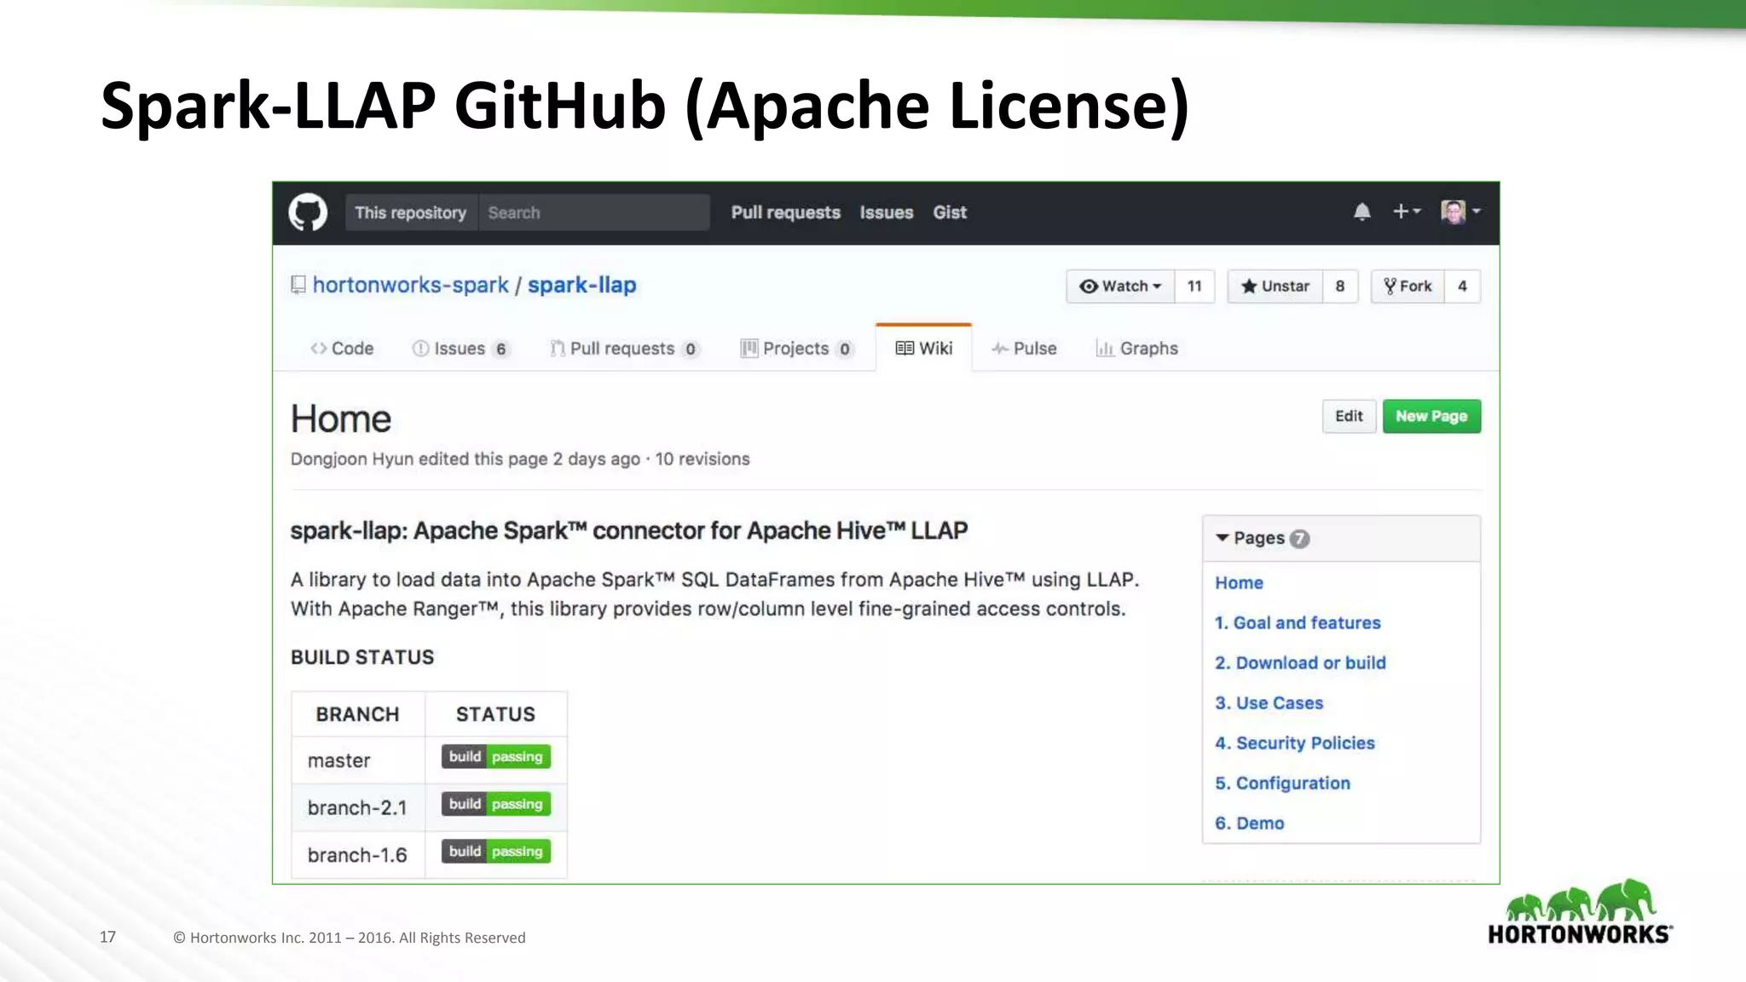Unstar the repository
1746x982 pixels.
(1275, 286)
